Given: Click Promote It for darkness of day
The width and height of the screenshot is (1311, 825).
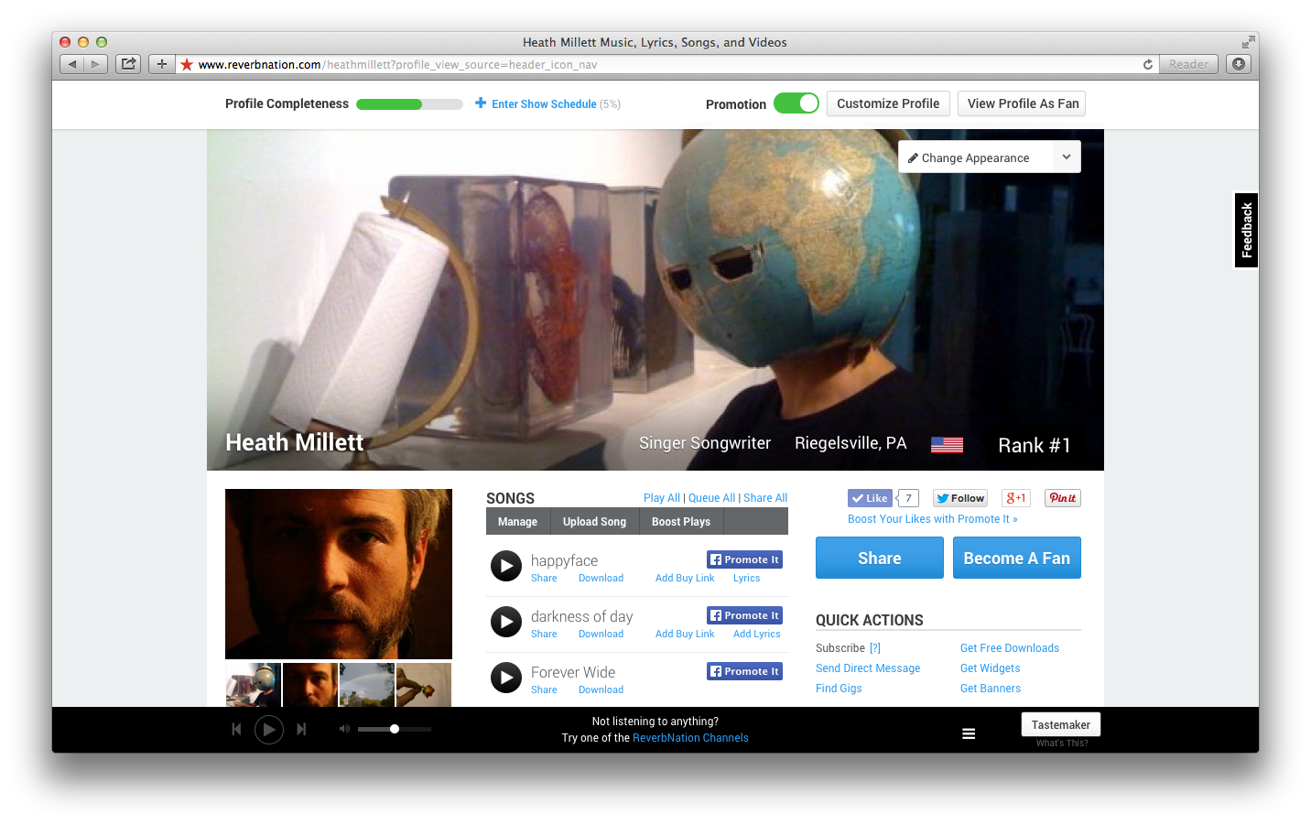Looking at the screenshot, I should tap(744, 615).
